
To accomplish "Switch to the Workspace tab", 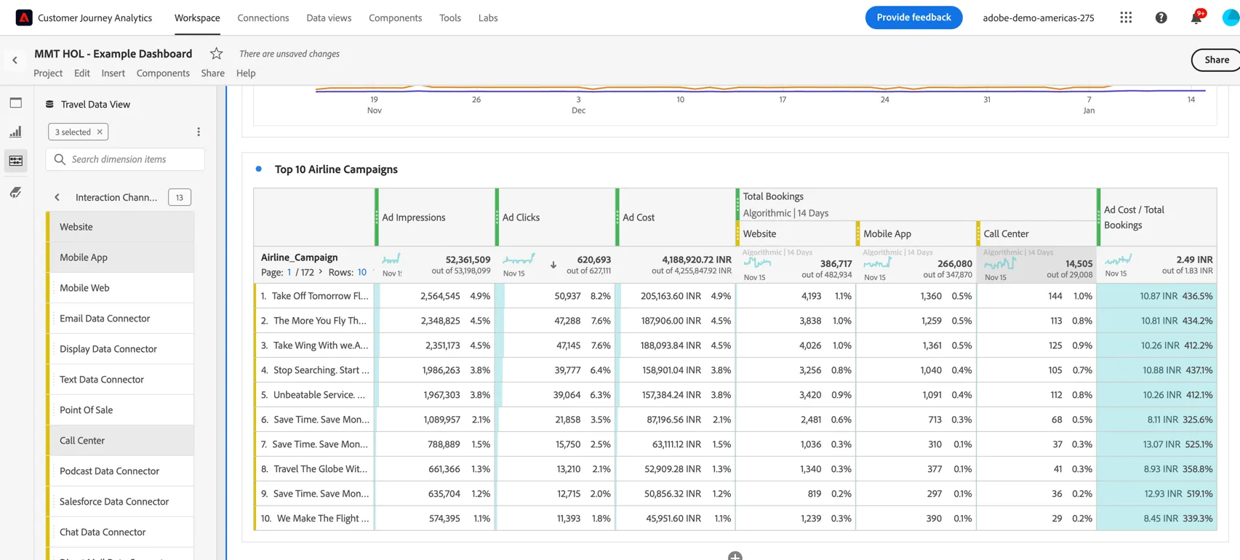I will coord(197,17).
